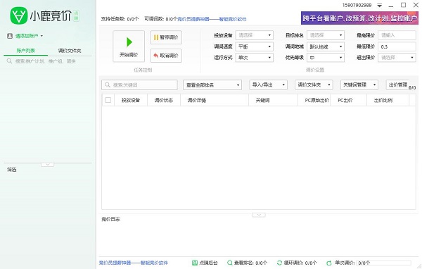Click the red undo arrow icon
The width and height of the screenshot is (422, 269).
[x=156, y=56]
